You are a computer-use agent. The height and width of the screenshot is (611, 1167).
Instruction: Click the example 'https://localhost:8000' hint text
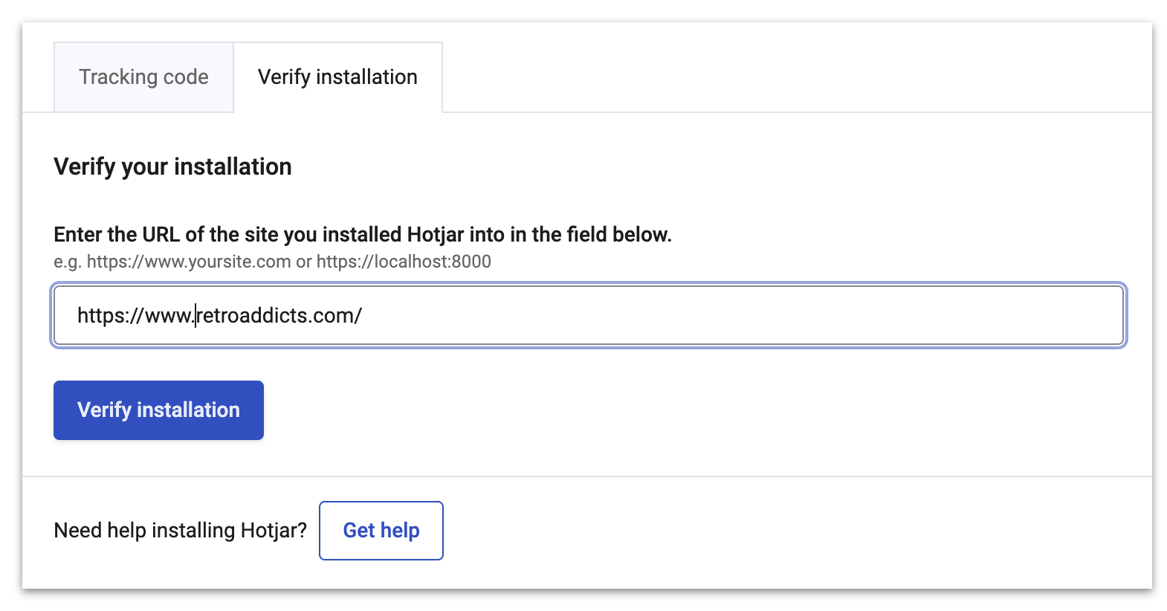pyautogui.click(x=404, y=262)
